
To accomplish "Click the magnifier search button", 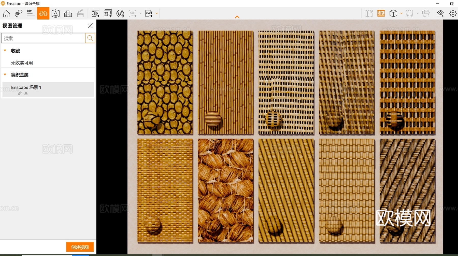I will pos(90,38).
